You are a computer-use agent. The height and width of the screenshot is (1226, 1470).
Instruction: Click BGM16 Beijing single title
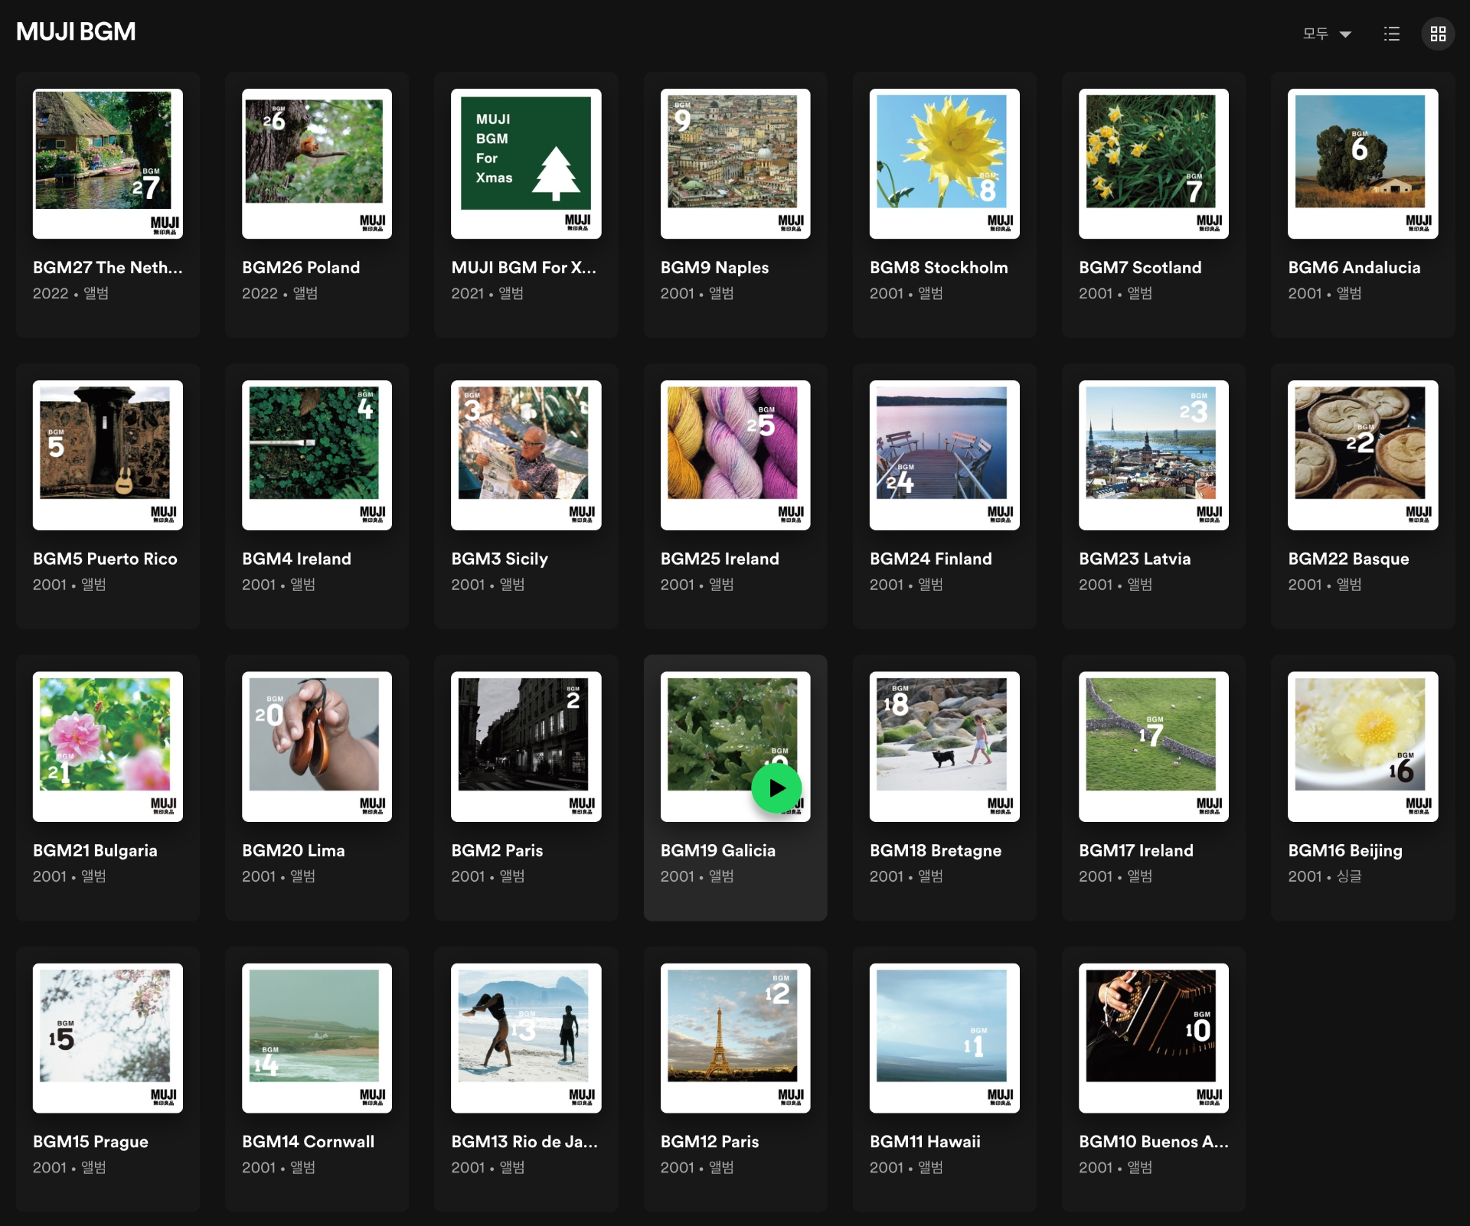1345,851
